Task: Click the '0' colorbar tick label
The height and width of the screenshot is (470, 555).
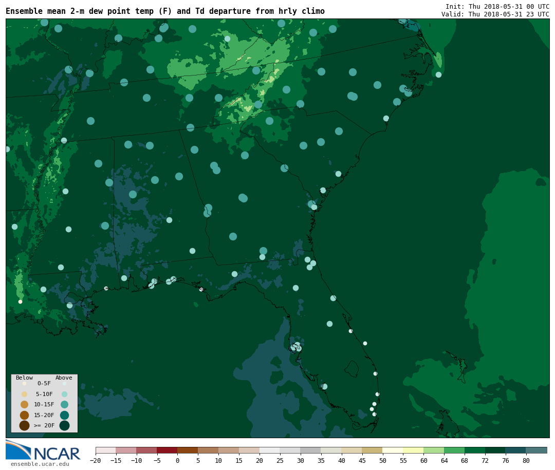Action: (x=177, y=460)
